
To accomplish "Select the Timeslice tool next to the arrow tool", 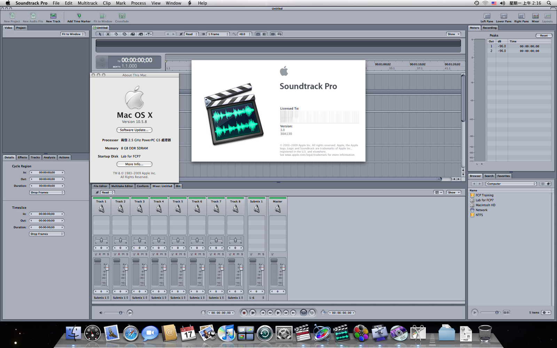I will pos(108,34).
